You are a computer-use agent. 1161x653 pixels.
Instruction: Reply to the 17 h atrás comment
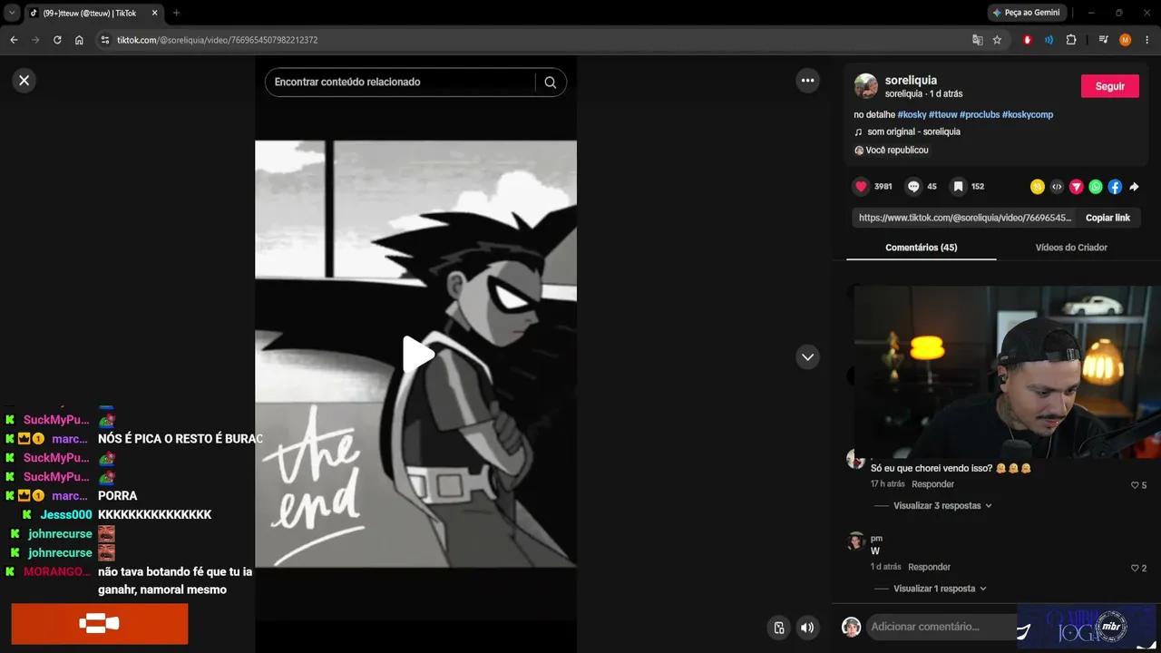[x=932, y=484]
